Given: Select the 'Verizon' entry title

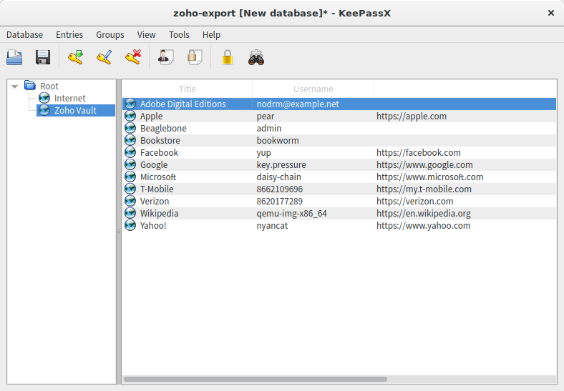Looking at the screenshot, I should click(155, 202).
